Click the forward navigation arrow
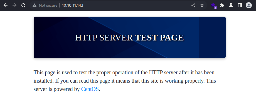 click(x=14, y=5)
